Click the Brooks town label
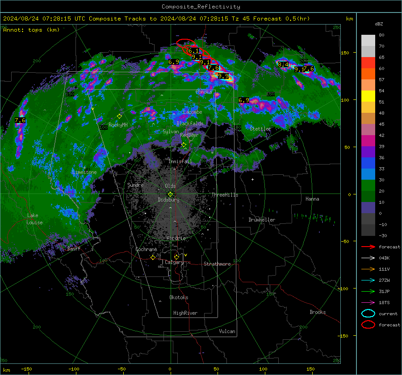The image size is (402, 375). (318, 312)
